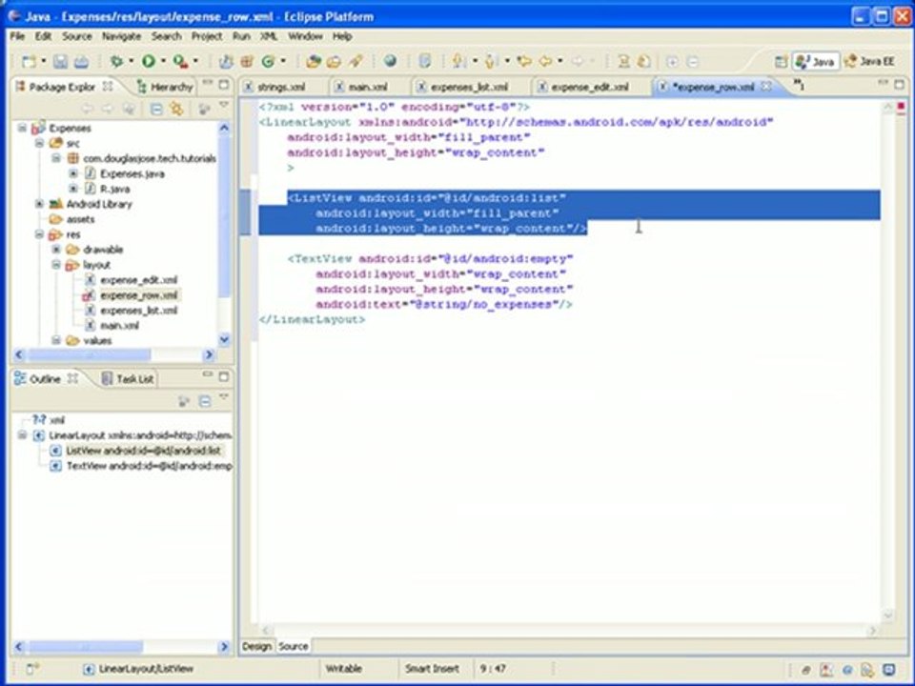Collapse LinearLayout node in the Outline
This screenshot has height=686, width=915.
pos(22,435)
